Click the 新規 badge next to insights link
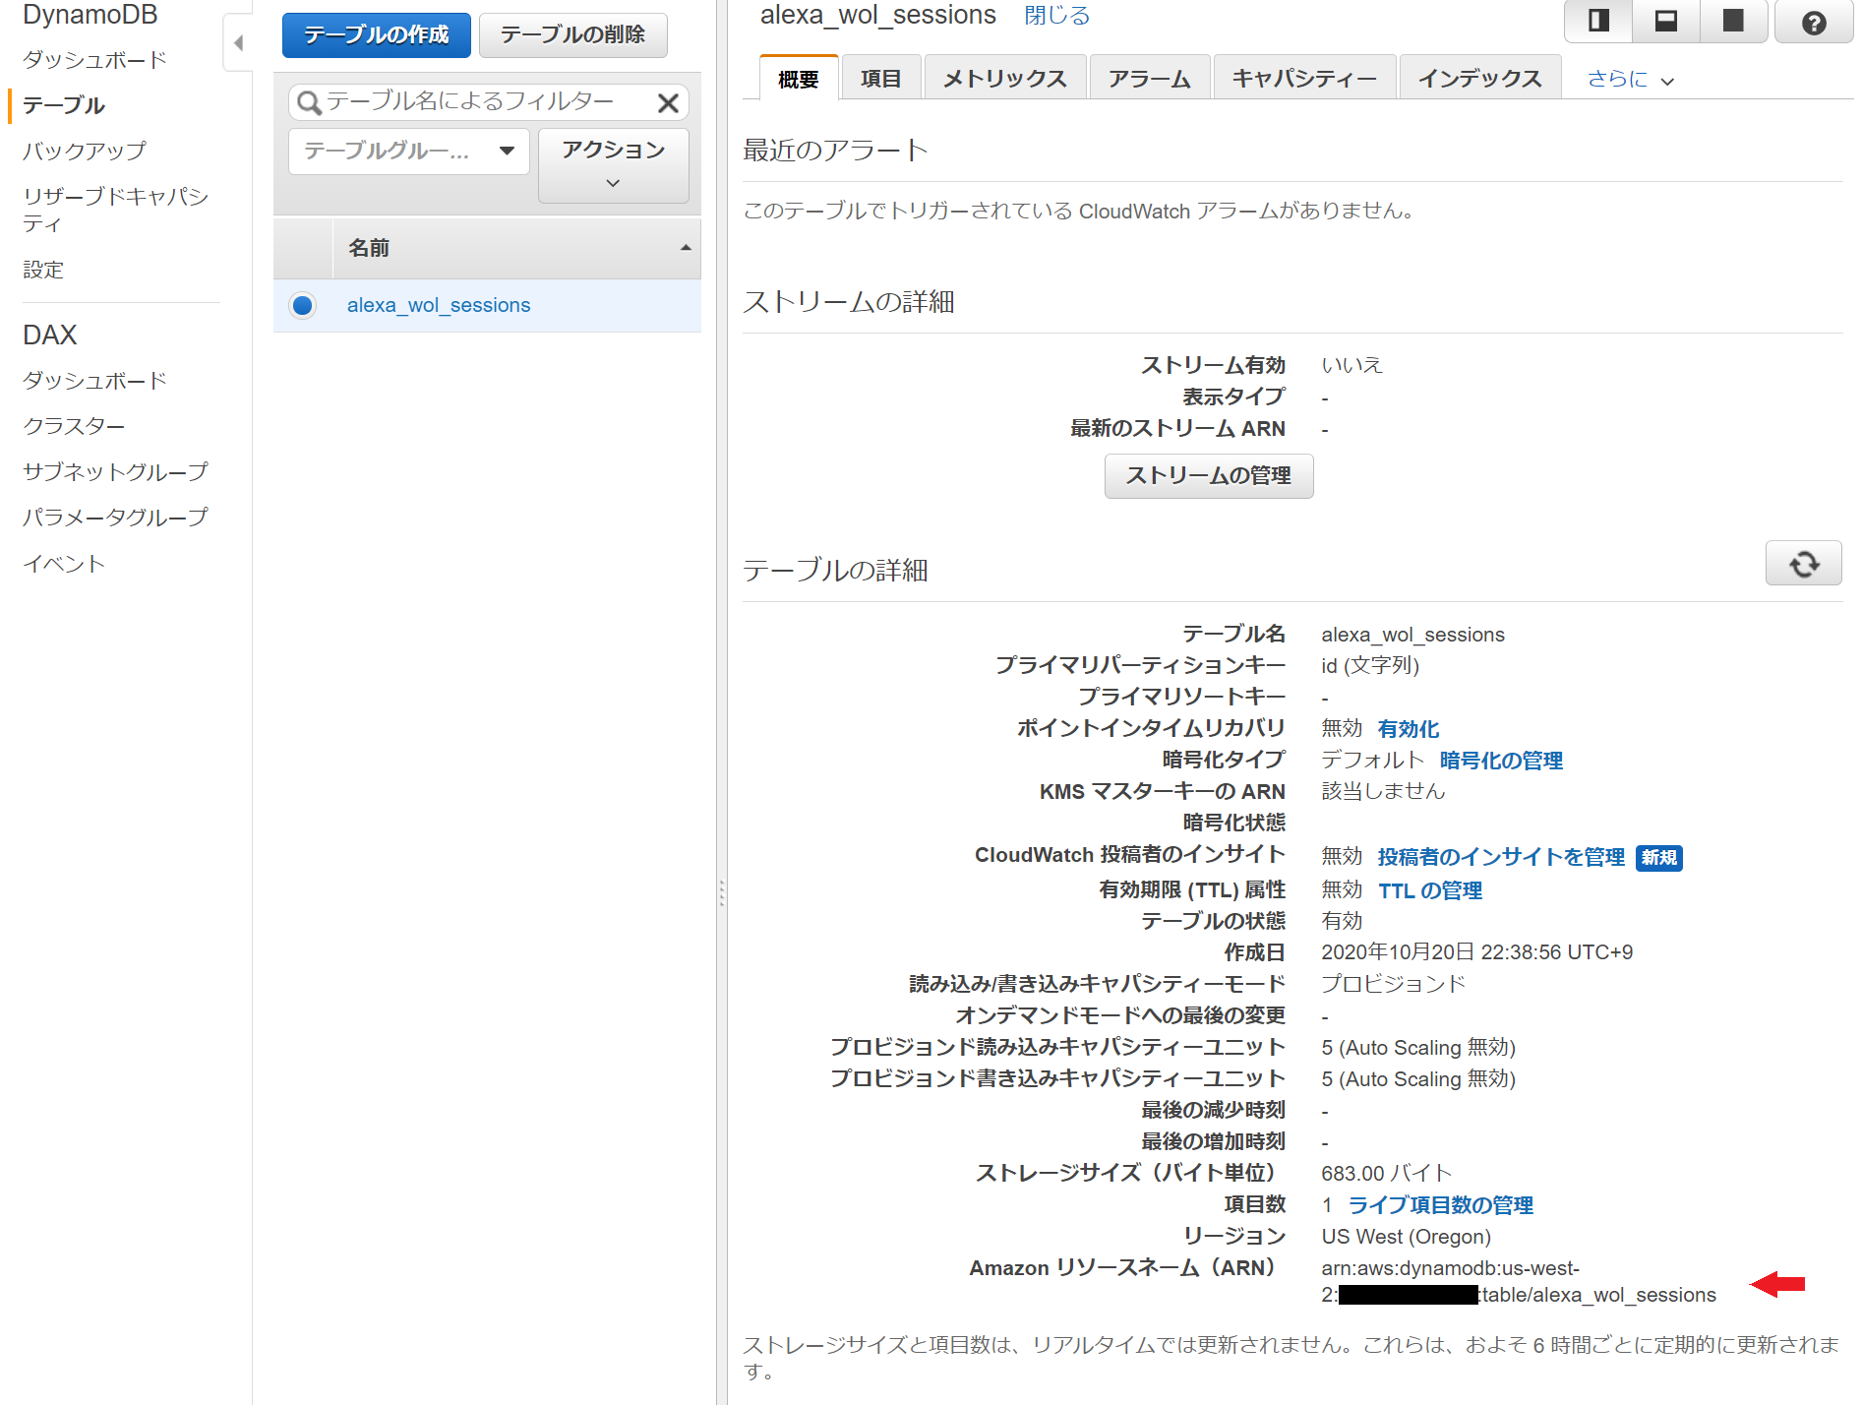This screenshot has width=1862, height=1405. (x=1658, y=858)
